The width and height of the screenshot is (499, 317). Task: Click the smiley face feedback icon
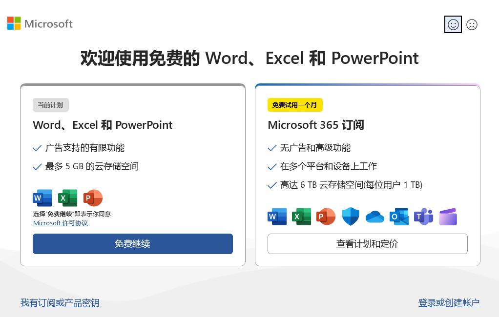453,24
